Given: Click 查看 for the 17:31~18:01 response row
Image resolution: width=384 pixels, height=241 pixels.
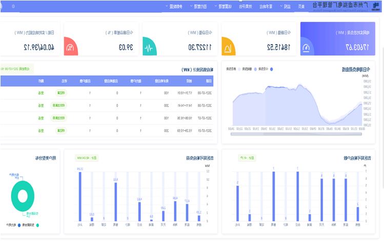Looking at the screenshot, I should (x=41, y=93).
